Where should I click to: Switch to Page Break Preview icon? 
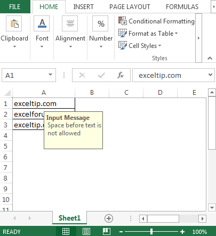107,231
